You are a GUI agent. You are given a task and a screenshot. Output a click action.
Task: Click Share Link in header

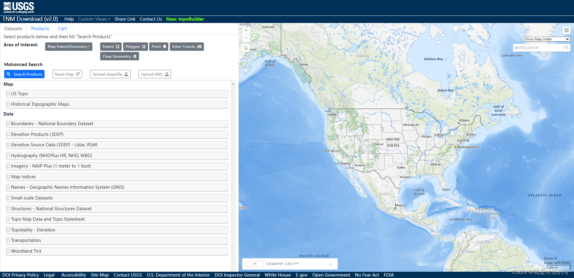tap(125, 19)
